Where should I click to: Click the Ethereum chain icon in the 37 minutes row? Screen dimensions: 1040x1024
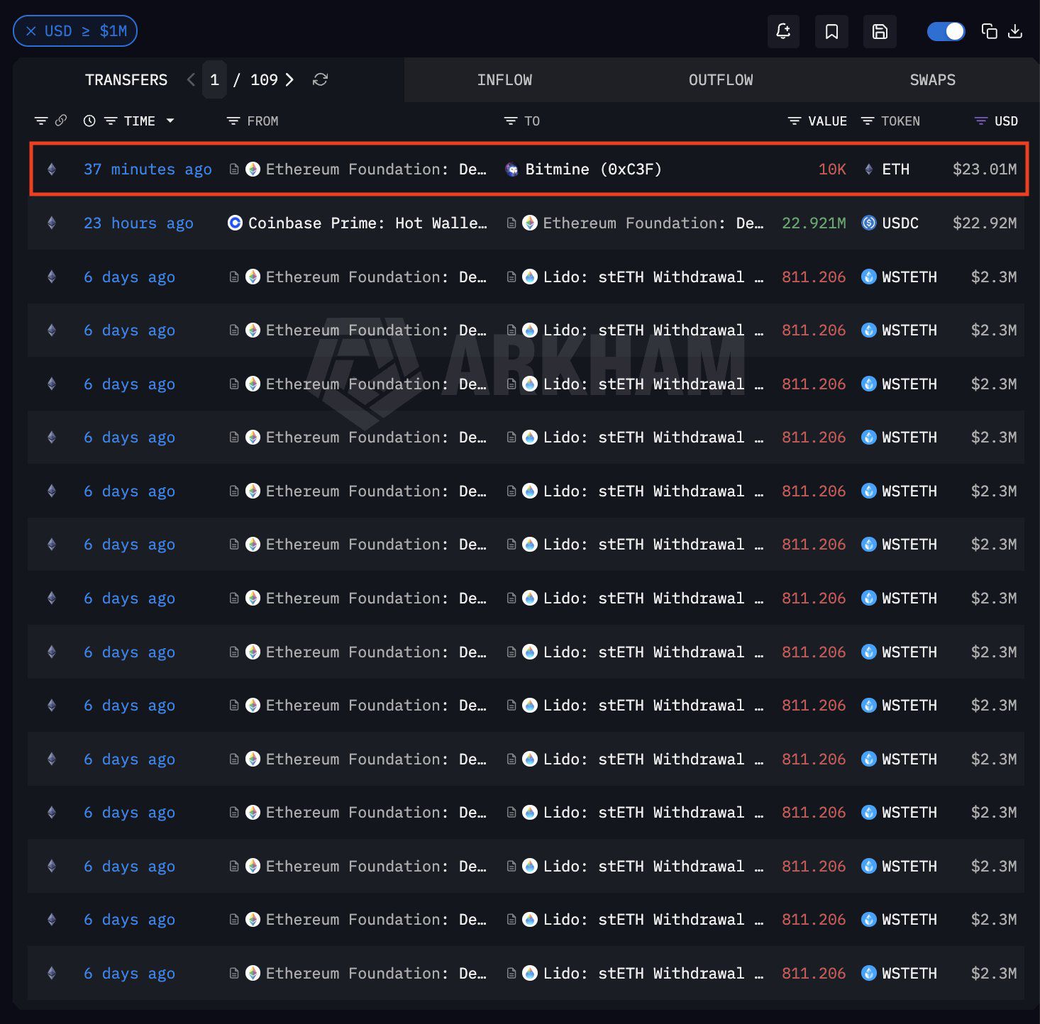[51, 169]
